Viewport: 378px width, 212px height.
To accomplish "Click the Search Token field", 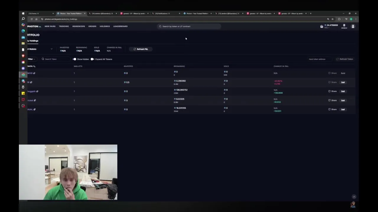I will [56, 59].
